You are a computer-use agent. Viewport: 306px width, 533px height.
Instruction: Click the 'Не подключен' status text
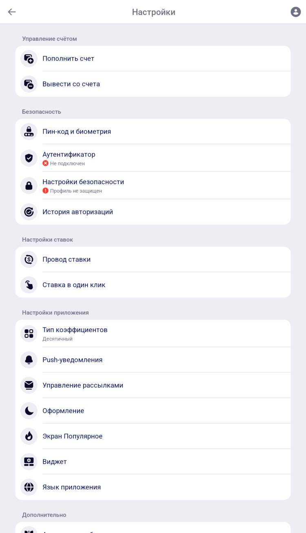coord(67,163)
